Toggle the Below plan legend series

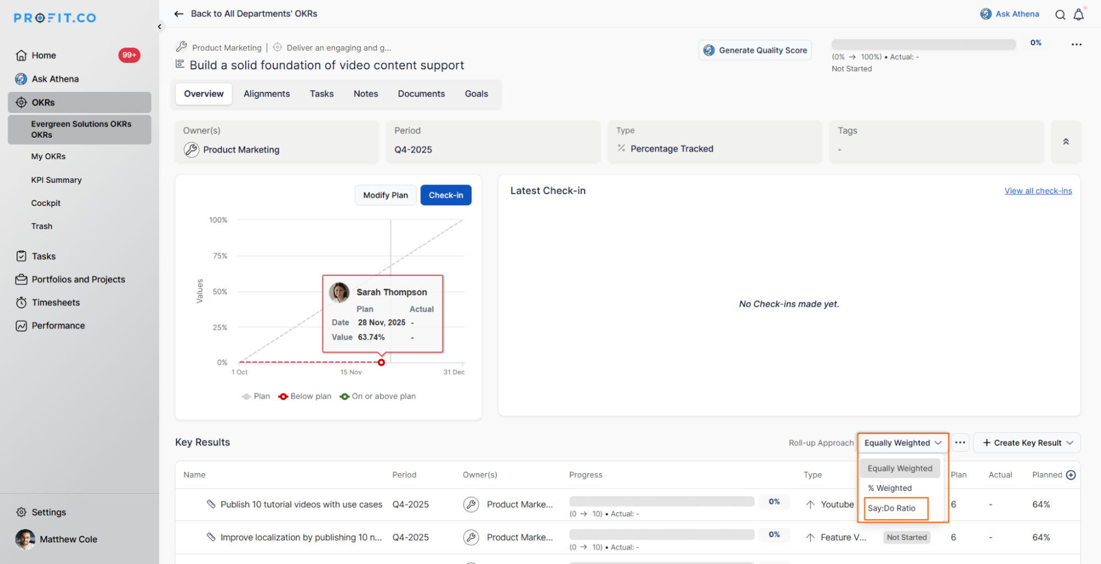tap(305, 397)
